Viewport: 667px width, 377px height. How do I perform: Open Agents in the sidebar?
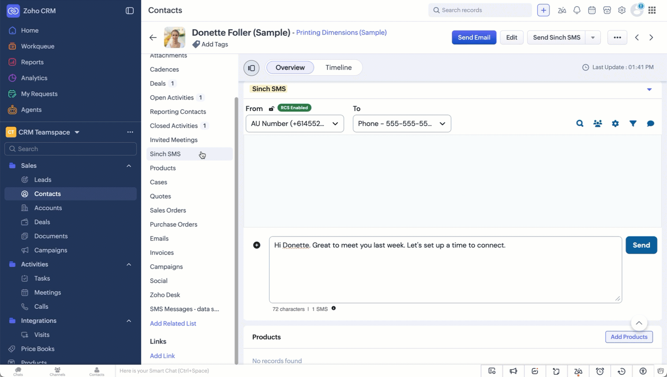[x=31, y=110]
